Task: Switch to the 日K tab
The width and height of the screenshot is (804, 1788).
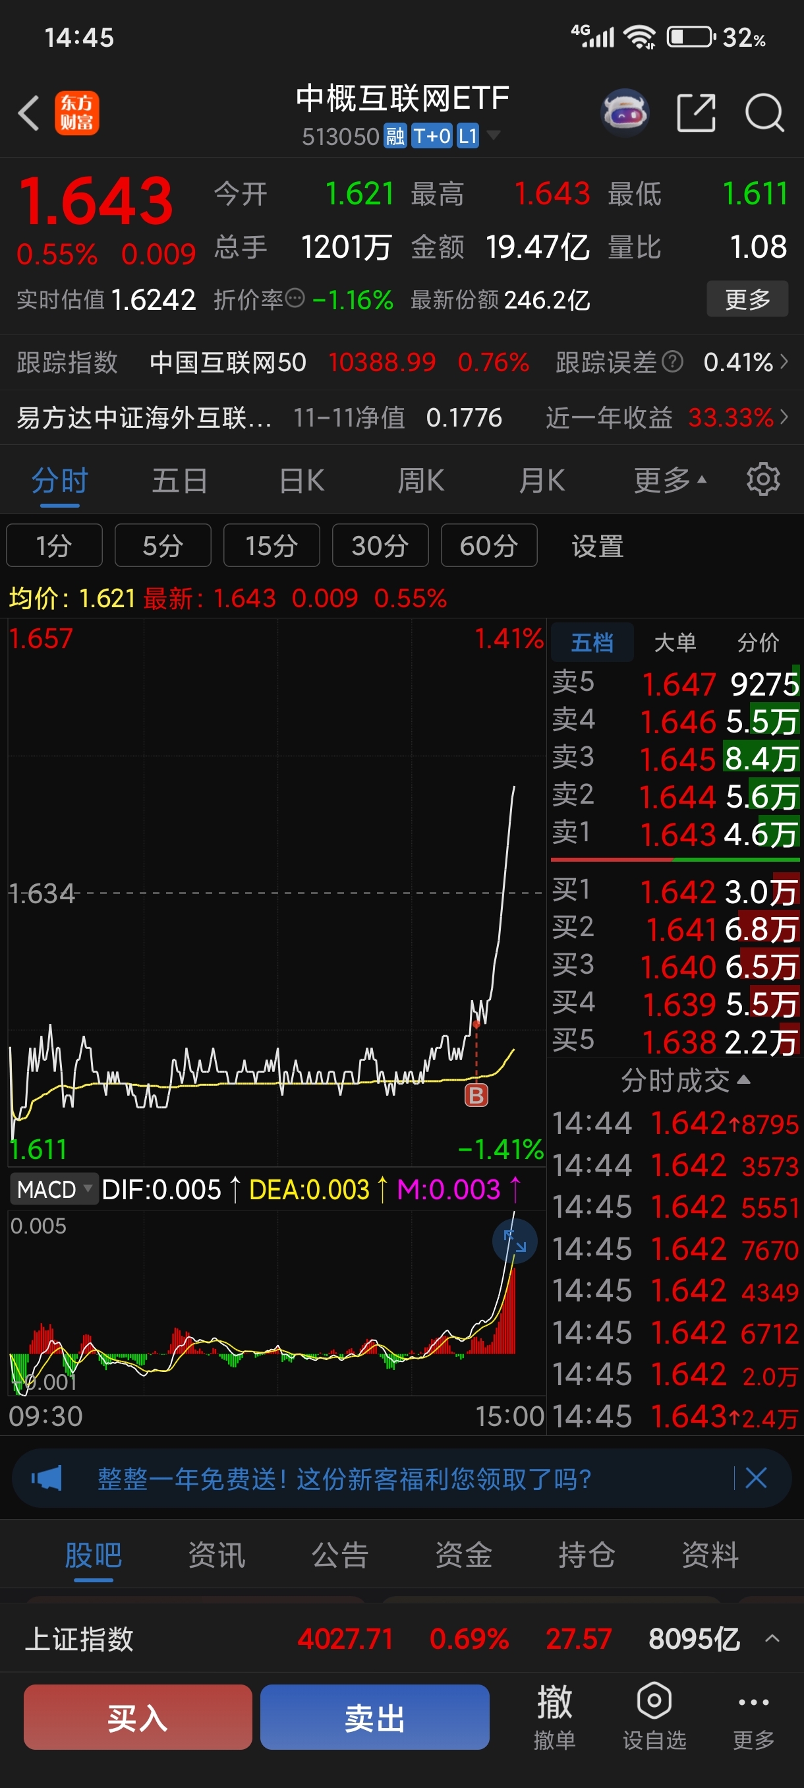Action: click(302, 481)
